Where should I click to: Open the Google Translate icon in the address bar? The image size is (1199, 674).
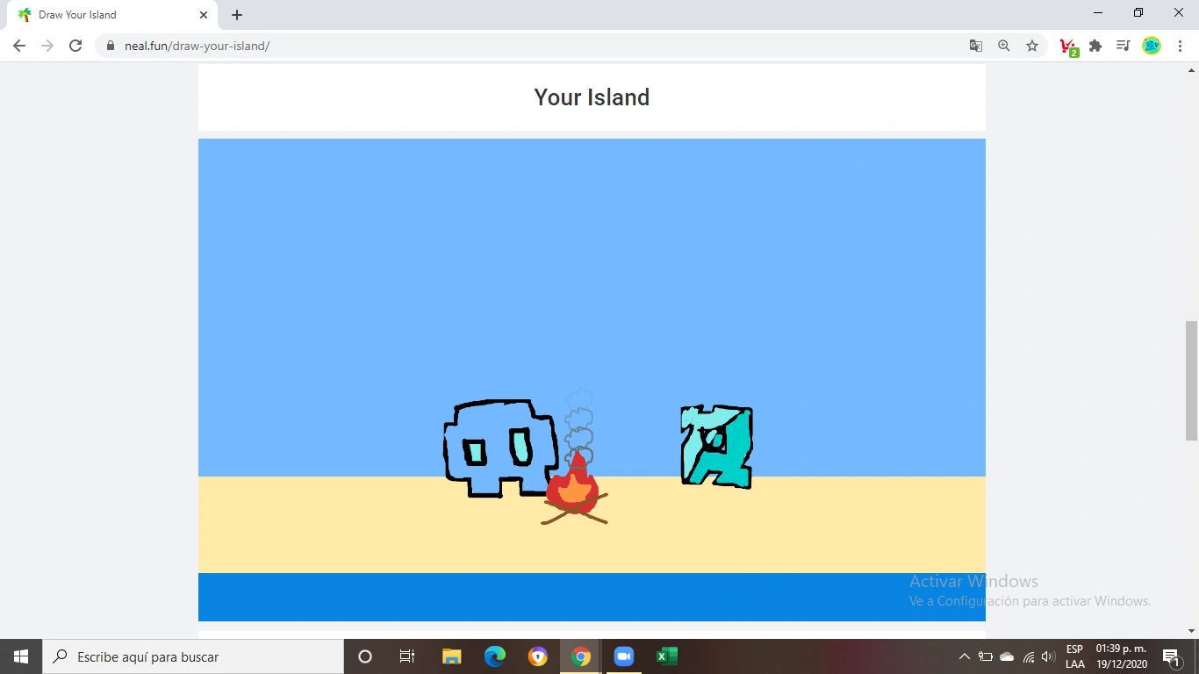[975, 45]
